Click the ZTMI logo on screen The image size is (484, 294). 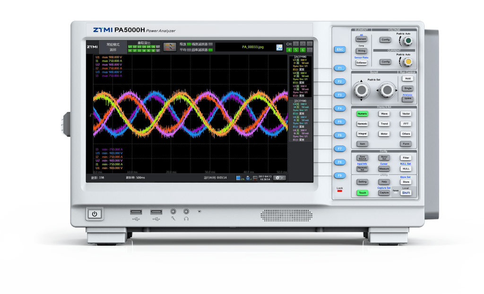point(92,47)
